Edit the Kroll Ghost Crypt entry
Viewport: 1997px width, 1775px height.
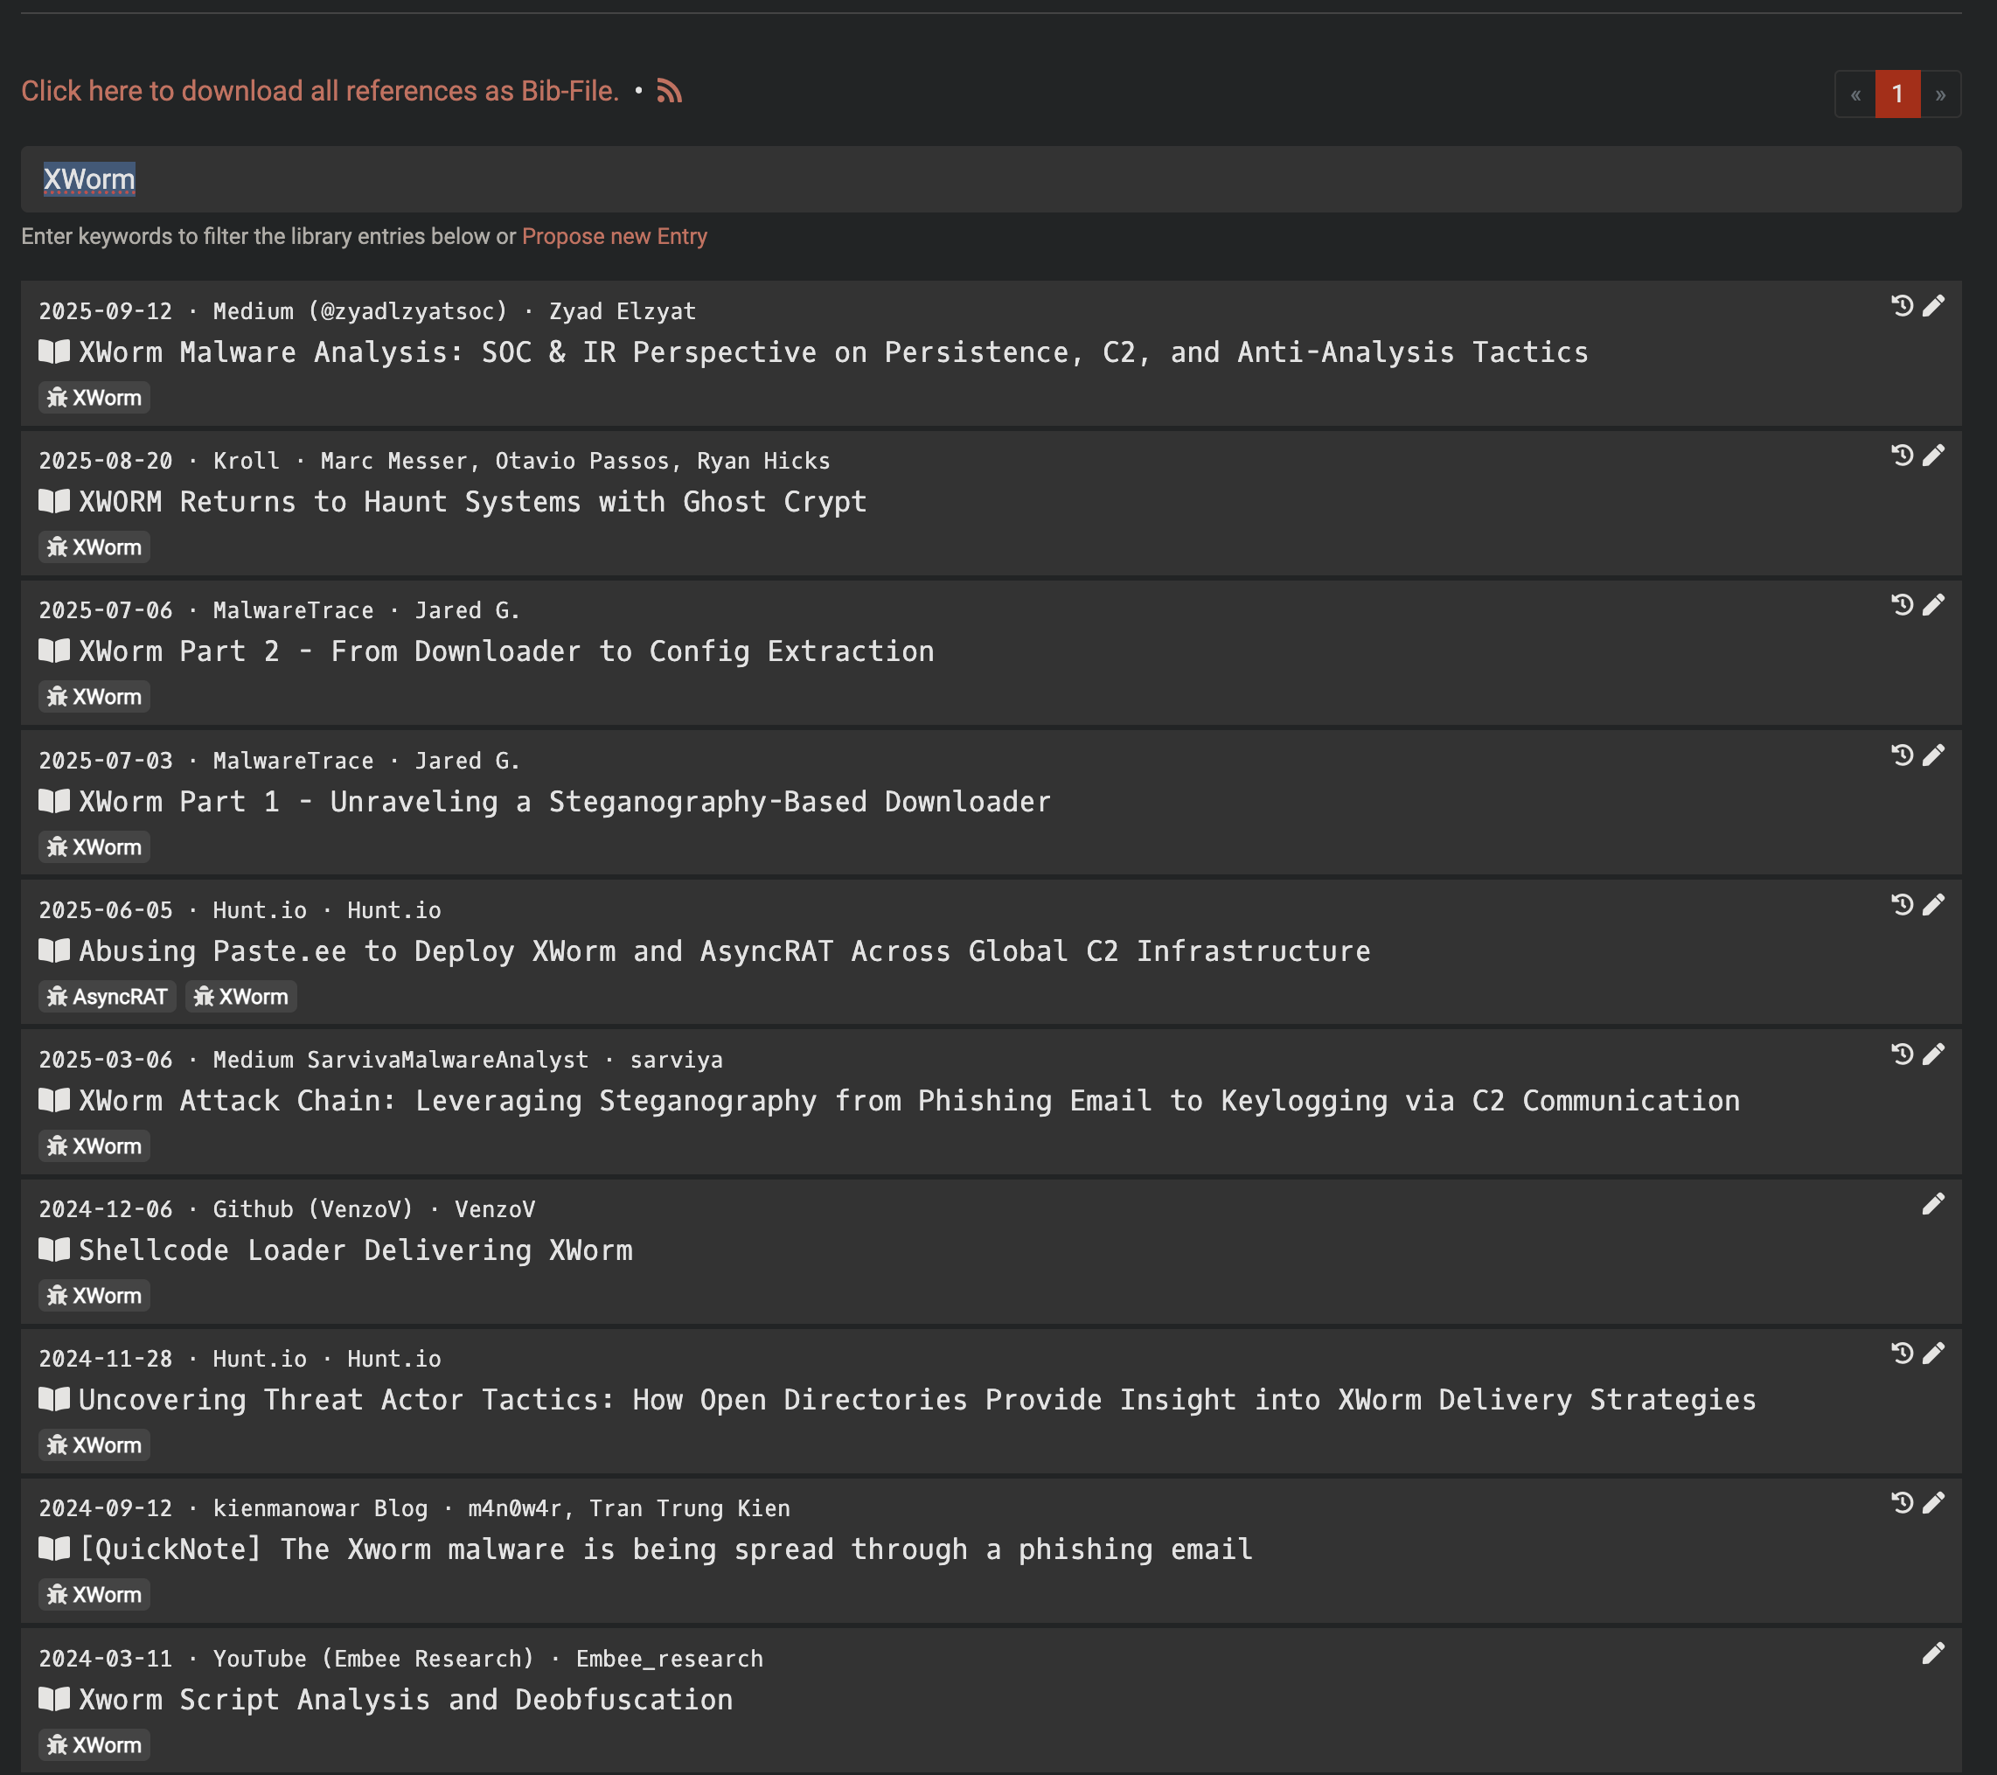click(x=1933, y=456)
